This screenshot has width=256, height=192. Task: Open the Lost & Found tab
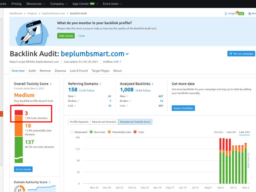tap(79, 71)
